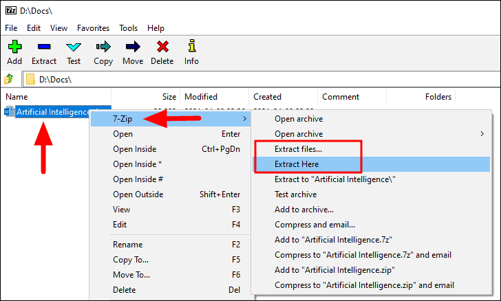This screenshot has width=501, height=301.
Task: Sort by the Created column header
Action: (283, 97)
